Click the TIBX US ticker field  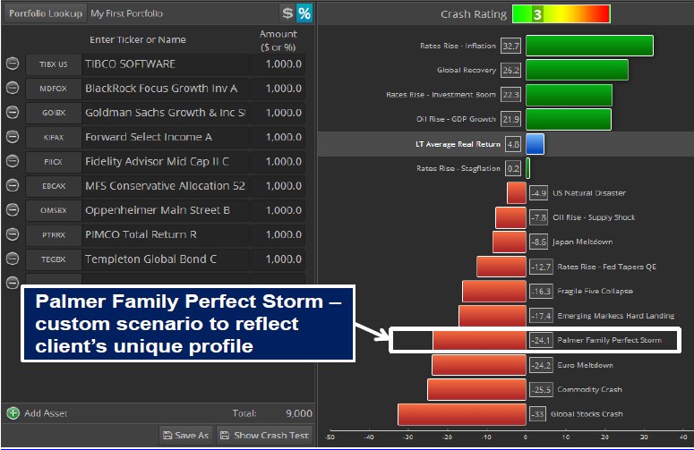(x=47, y=64)
